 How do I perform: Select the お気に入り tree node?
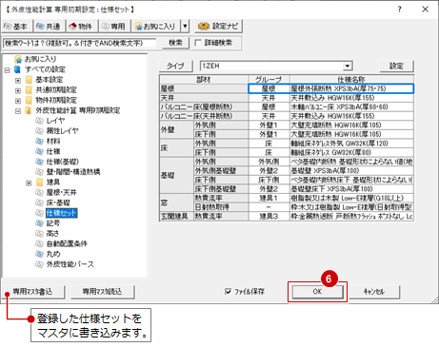40,59
